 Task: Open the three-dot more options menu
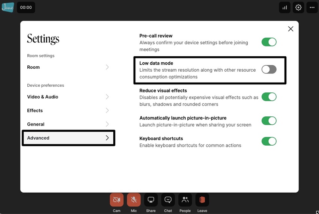click(312, 7)
